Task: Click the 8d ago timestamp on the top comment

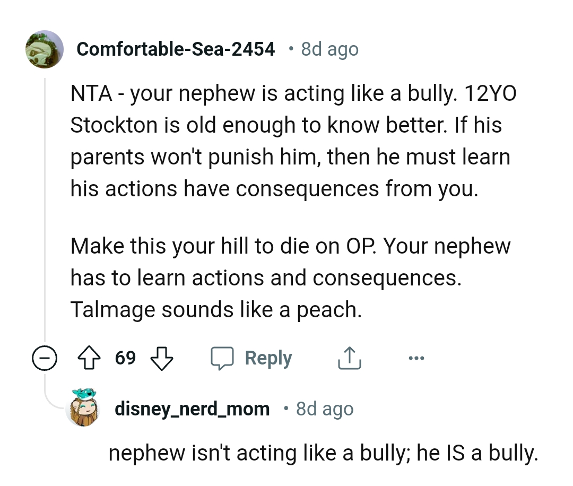Action: pyautogui.click(x=329, y=49)
